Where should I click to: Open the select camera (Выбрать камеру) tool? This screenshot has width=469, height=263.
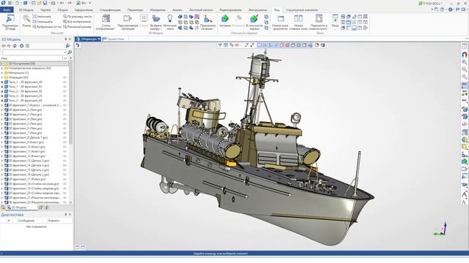pos(156,23)
